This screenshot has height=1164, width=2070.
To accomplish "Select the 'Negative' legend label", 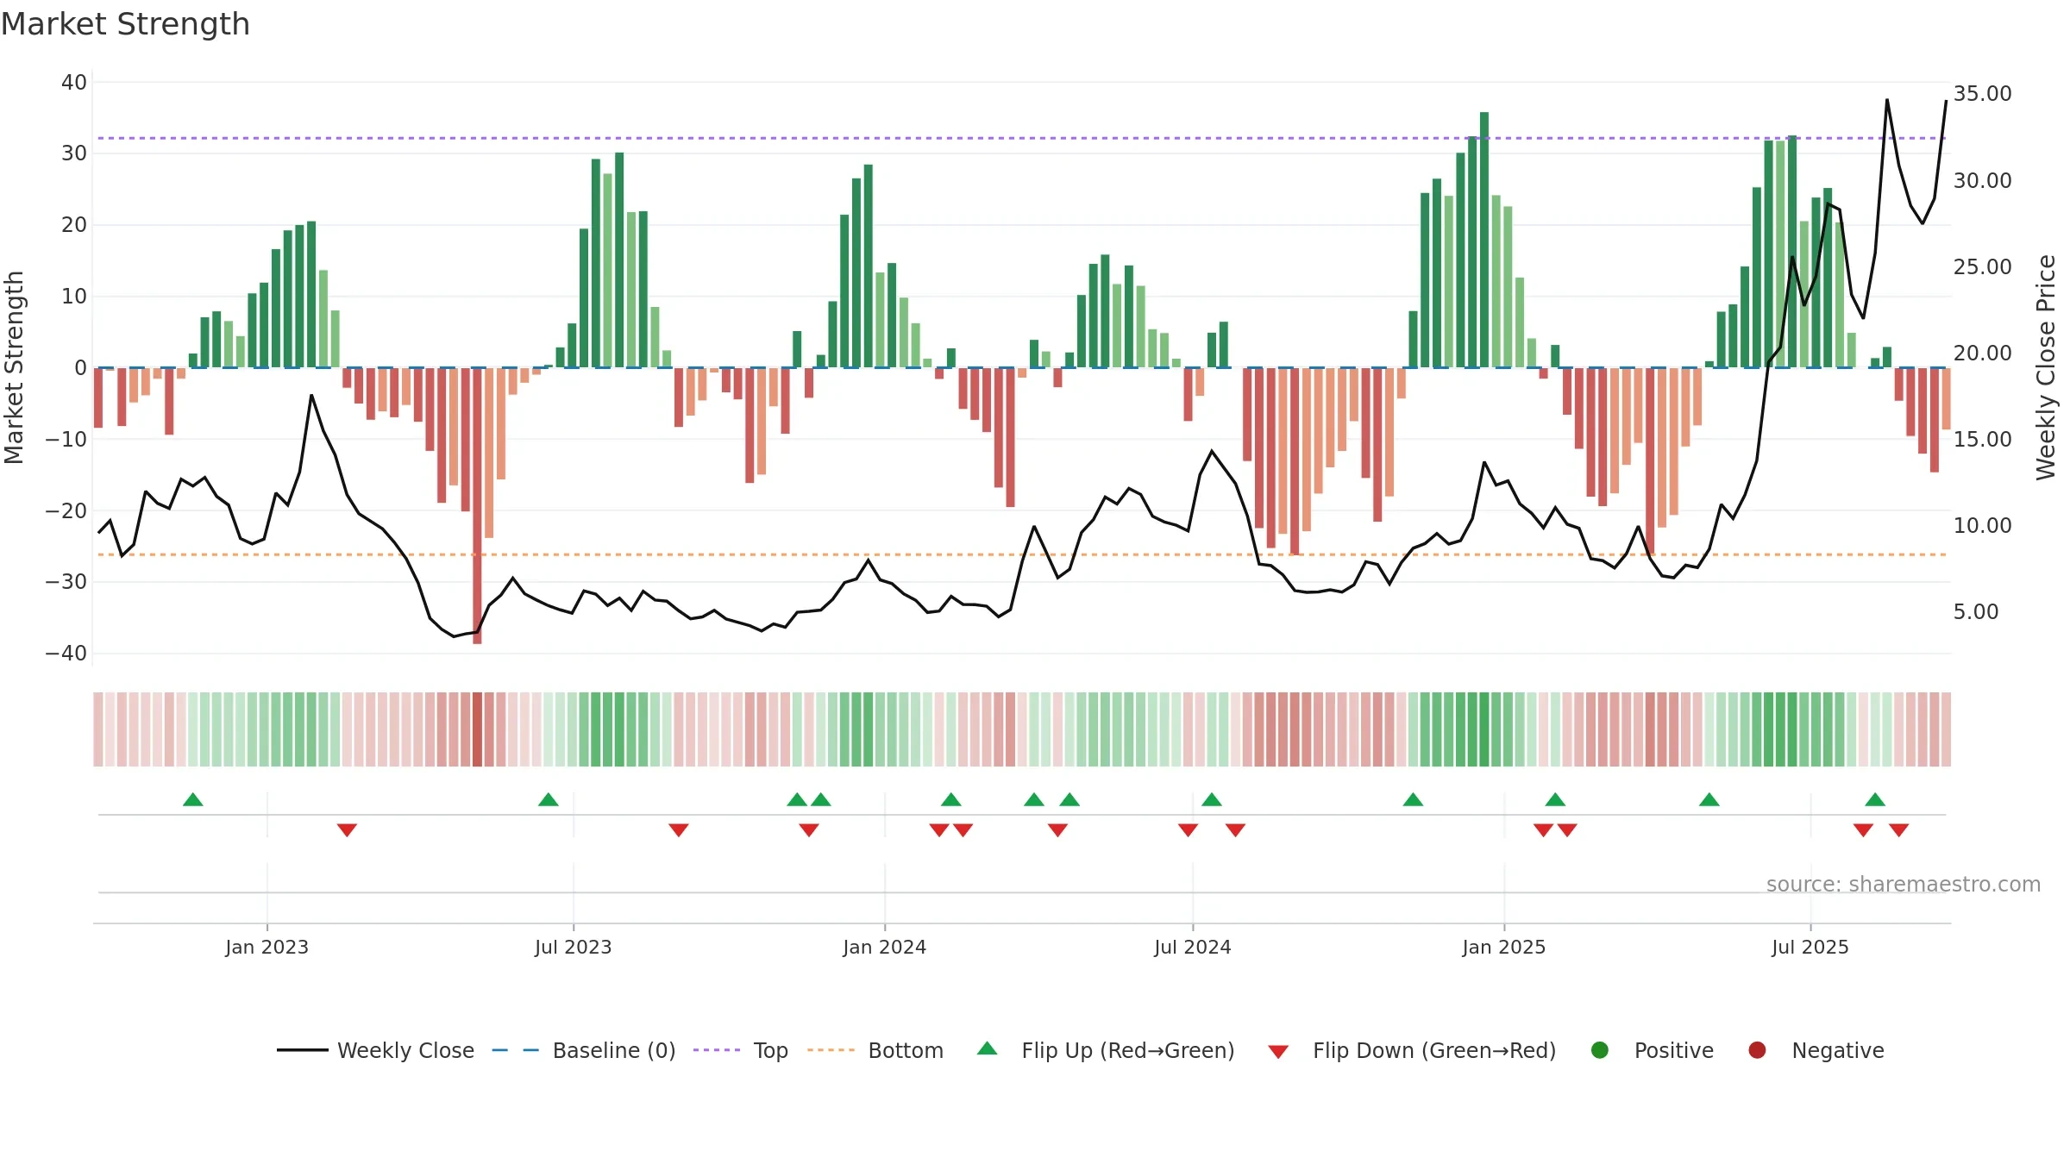I will point(1838,1051).
